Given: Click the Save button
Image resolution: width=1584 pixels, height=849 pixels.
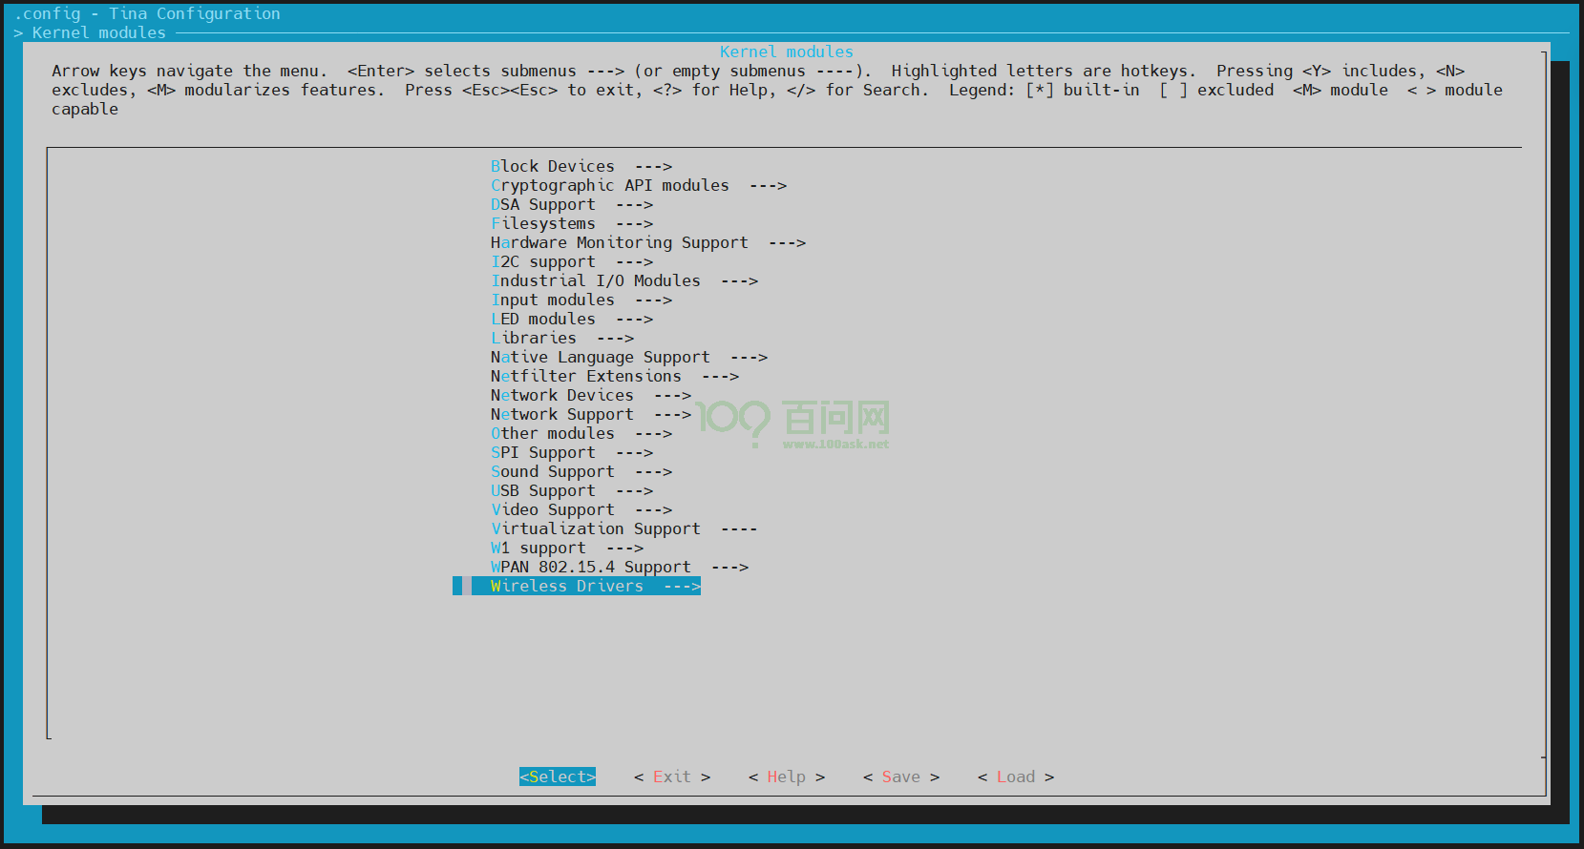Looking at the screenshot, I should (x=900, y=777).
